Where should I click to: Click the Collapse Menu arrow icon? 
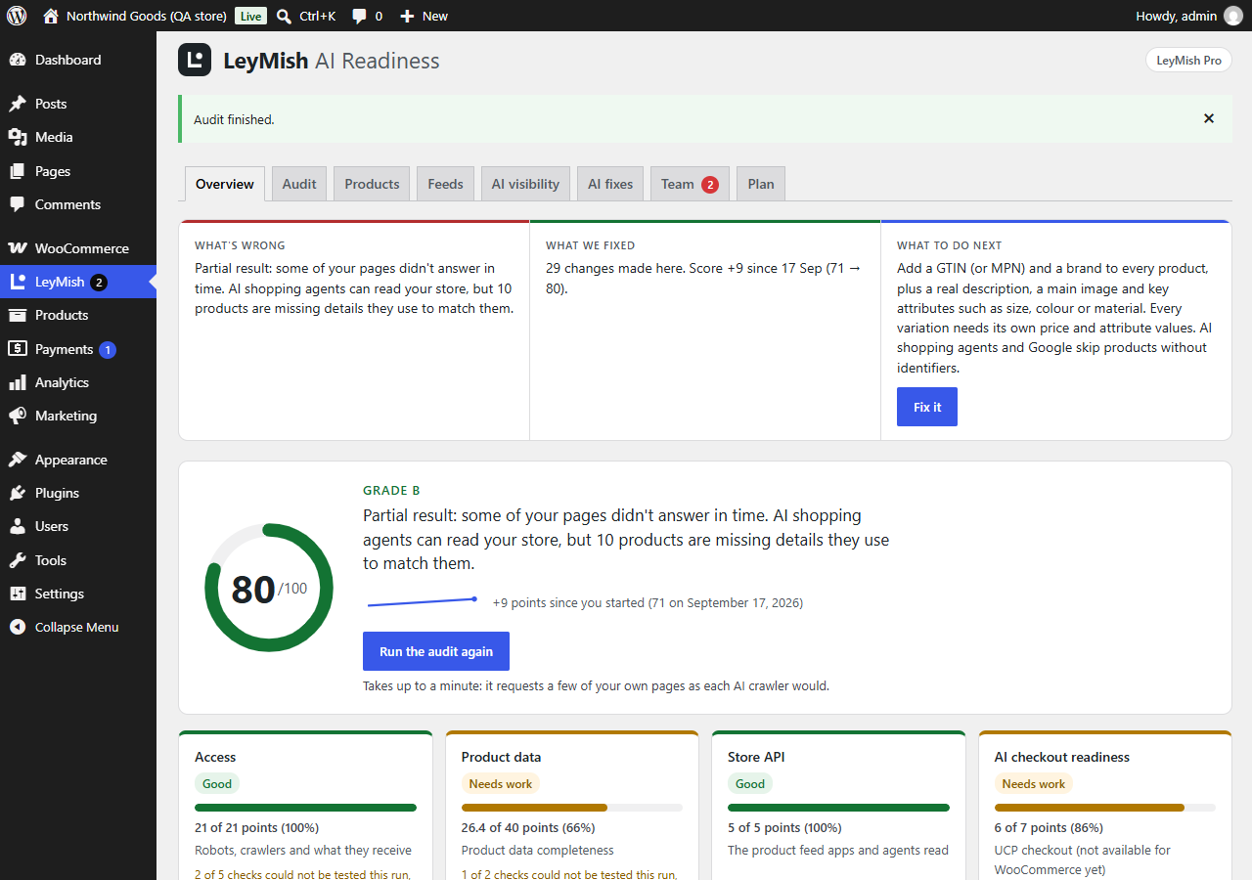click(18, 627)
